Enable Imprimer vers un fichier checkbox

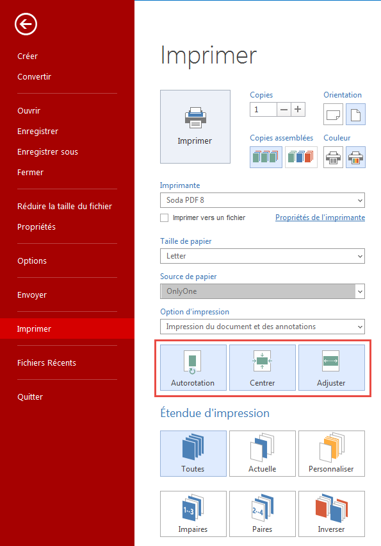coord(164,218)
